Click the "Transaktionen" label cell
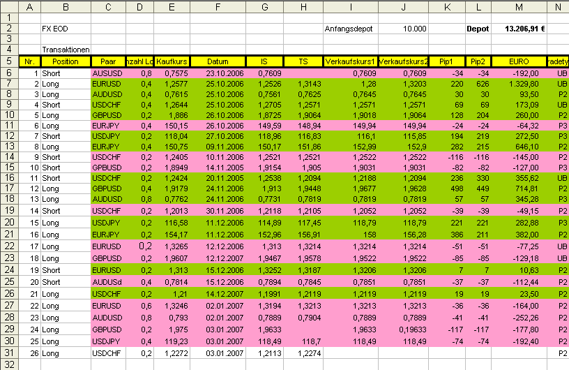 [x=65, y=50]
